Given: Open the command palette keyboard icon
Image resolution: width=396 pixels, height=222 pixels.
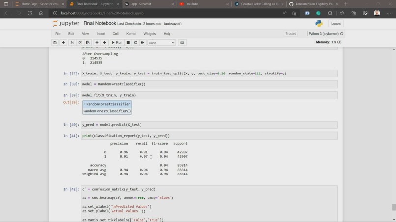Looking at the screenshot, I should 182,43.
